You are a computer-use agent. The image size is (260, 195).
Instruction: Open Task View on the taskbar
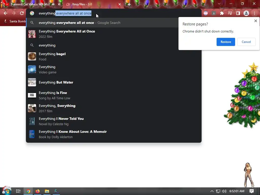point(18,191)
